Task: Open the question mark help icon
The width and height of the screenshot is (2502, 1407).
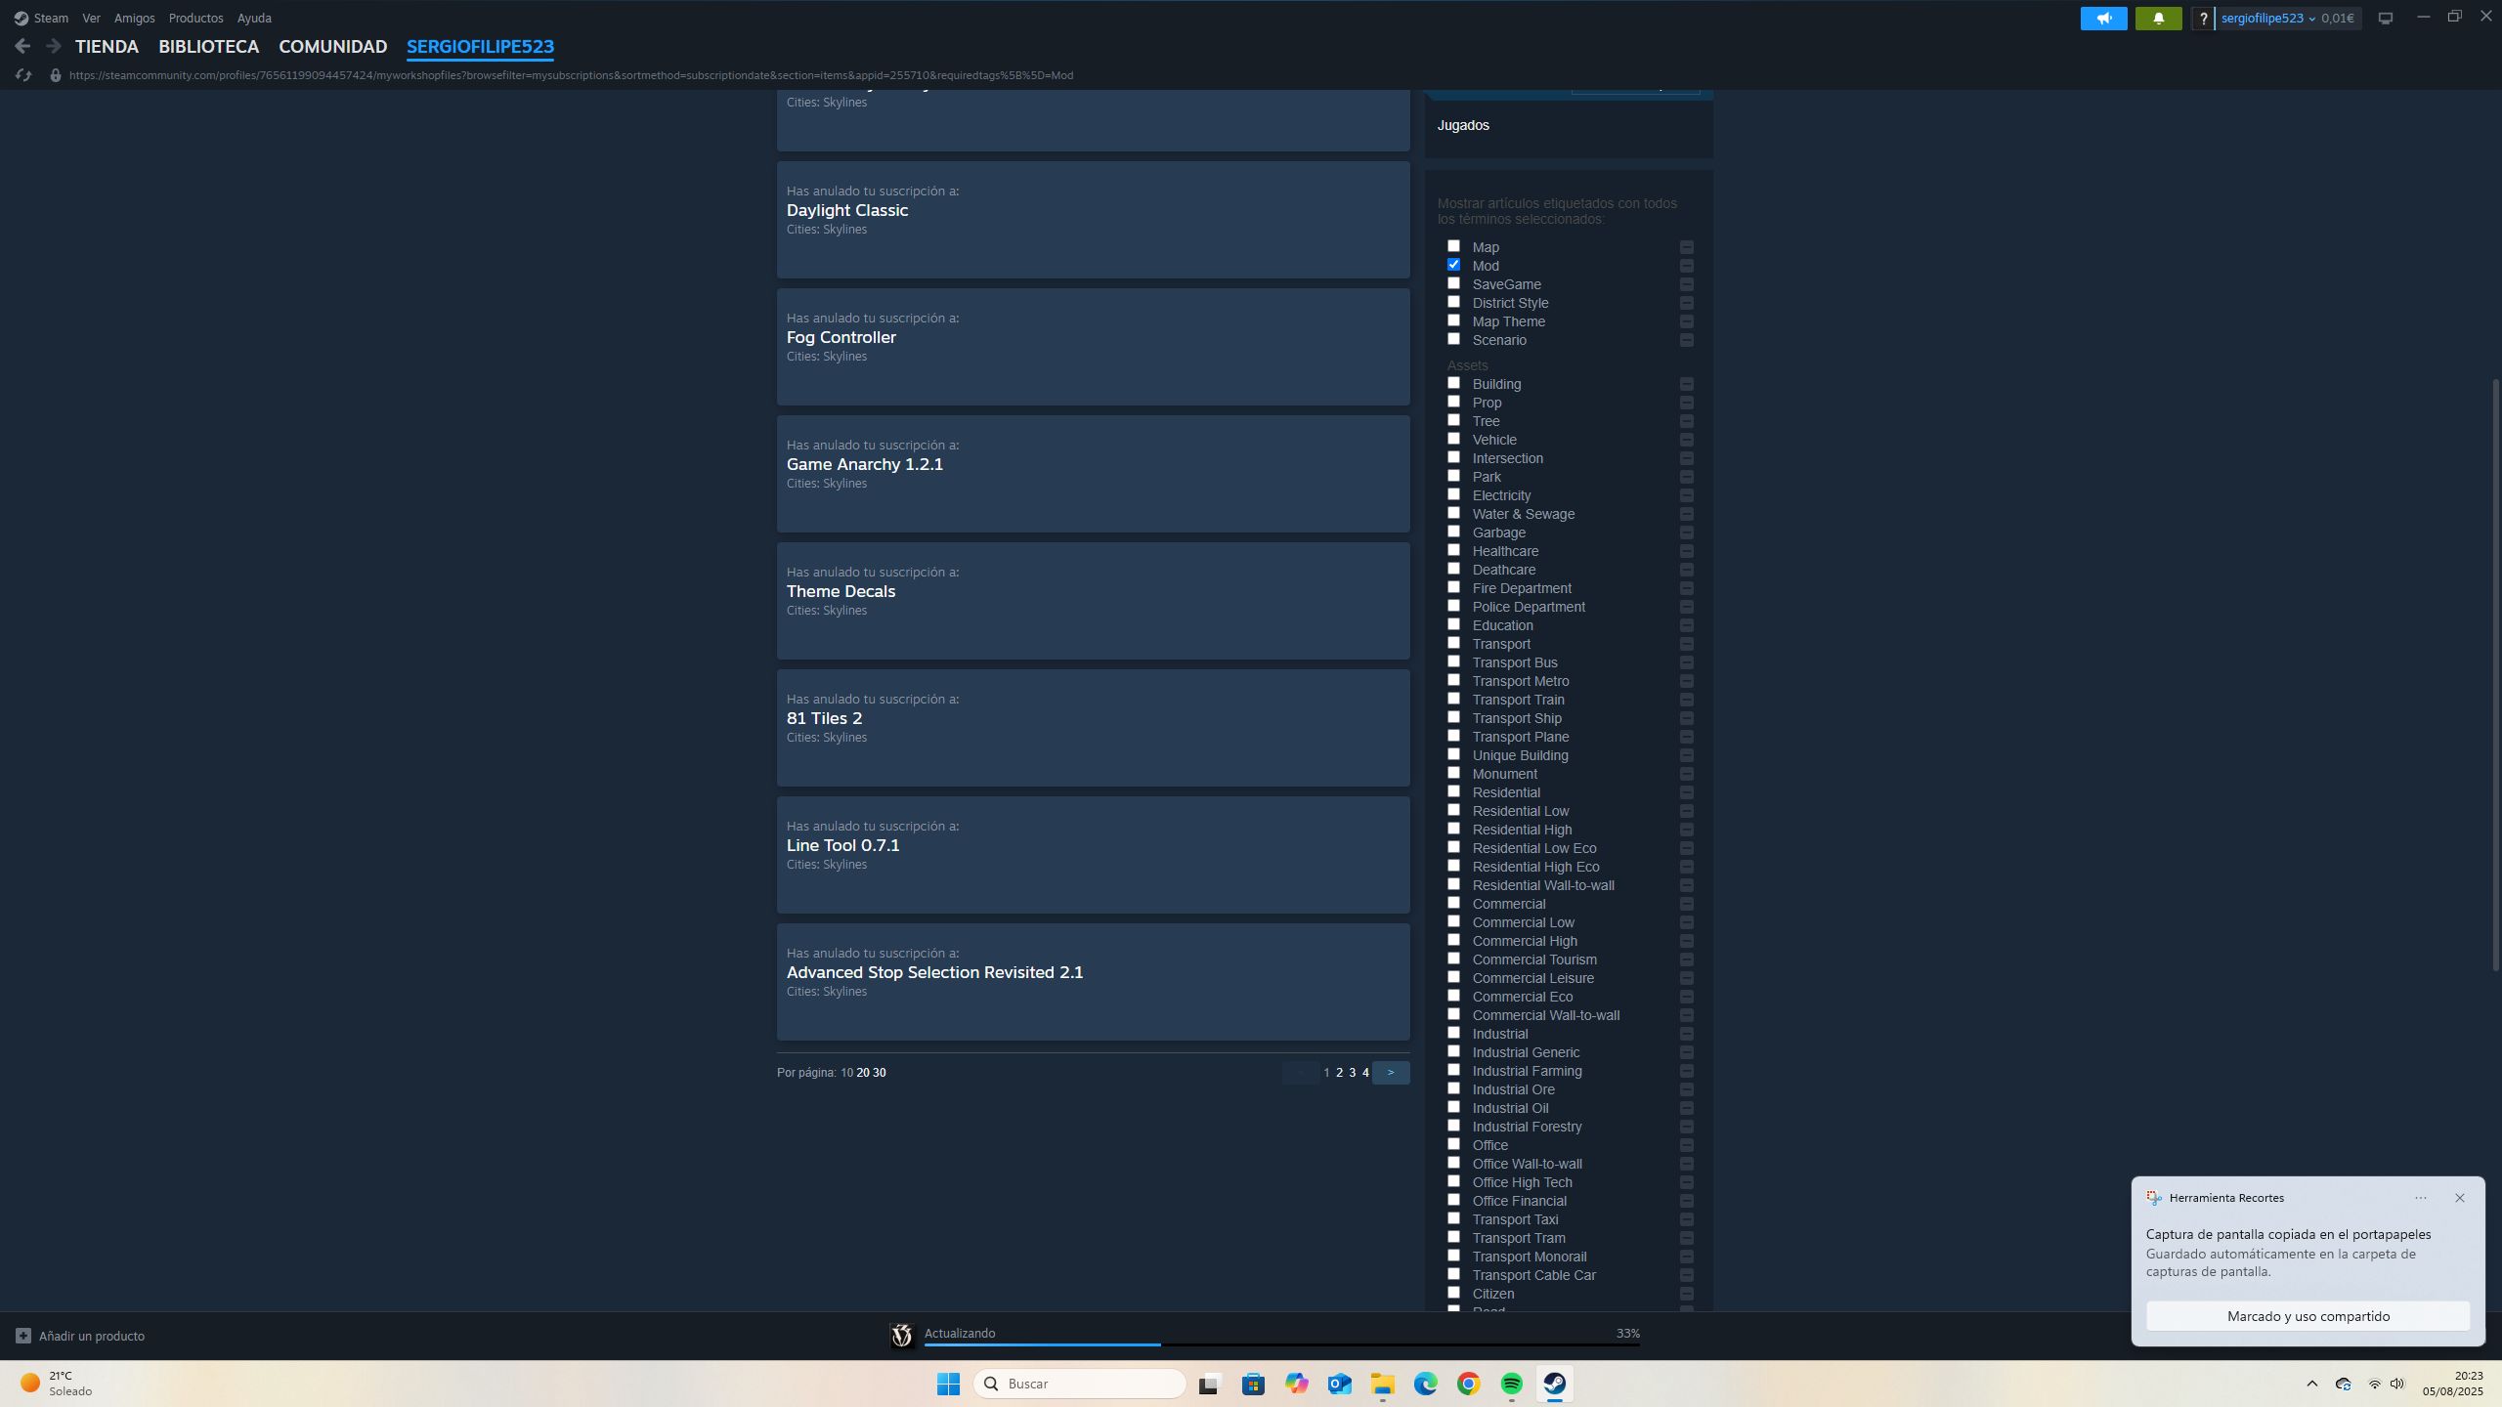Action: 2203,19
